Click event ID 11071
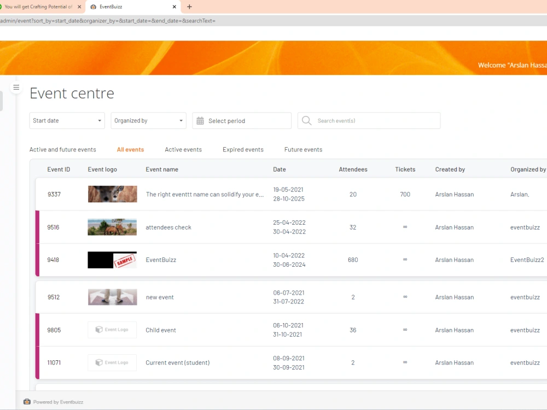The width and height of the screenshot is (547, 410). 54,362
